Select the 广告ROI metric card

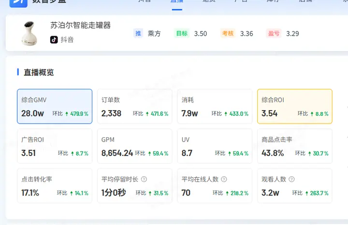tap(55, 146)
